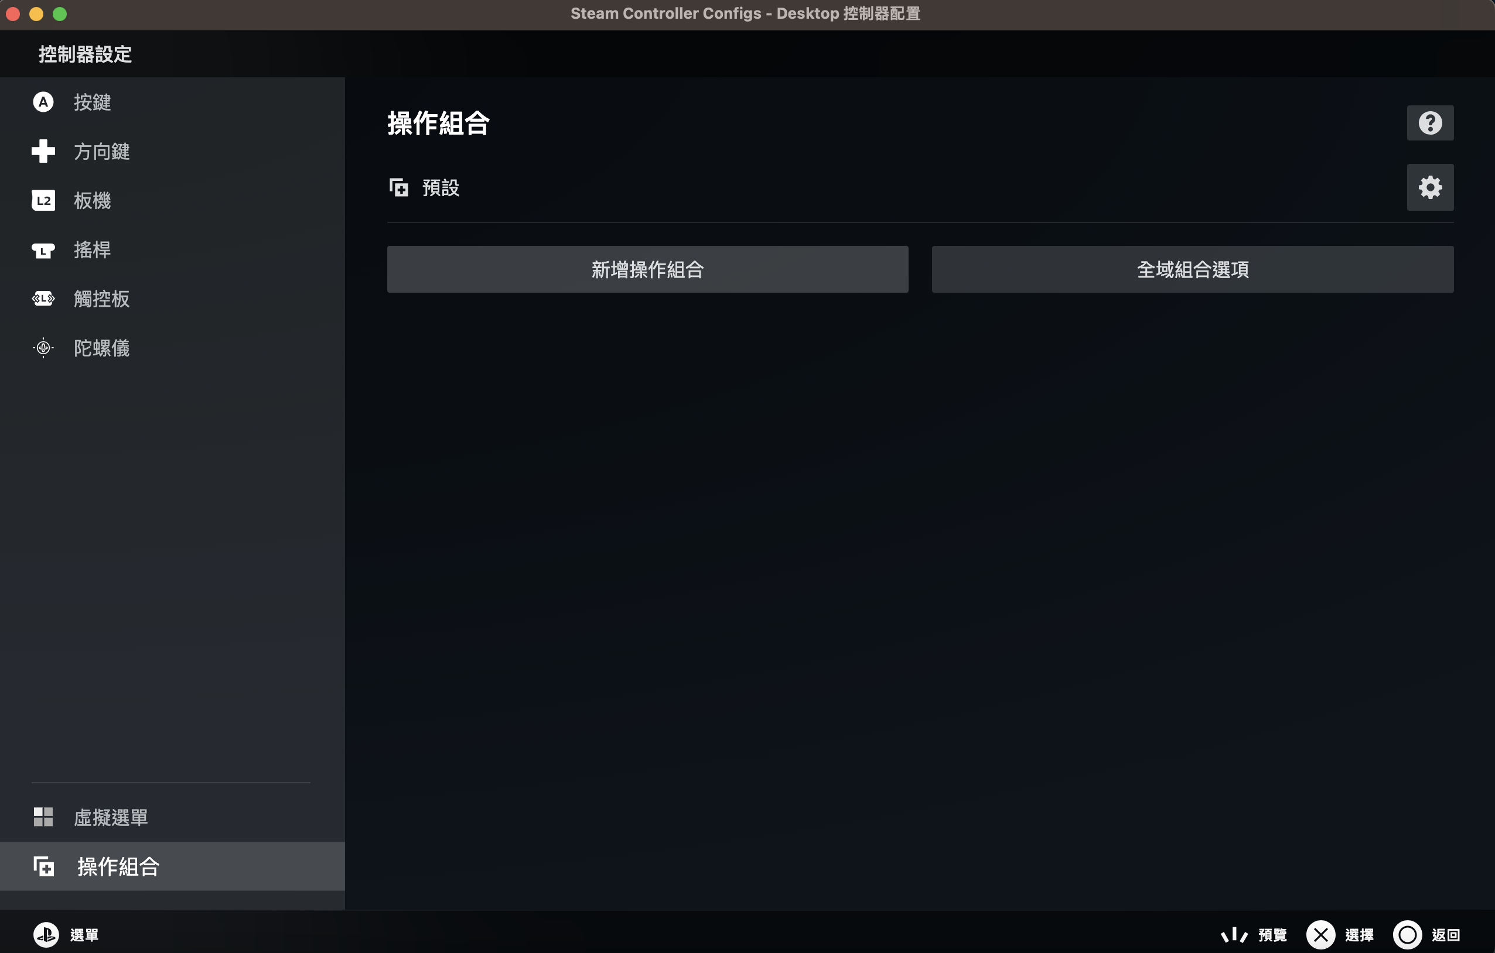Click the 虛擬選單 grid icon

click(43, 817)
